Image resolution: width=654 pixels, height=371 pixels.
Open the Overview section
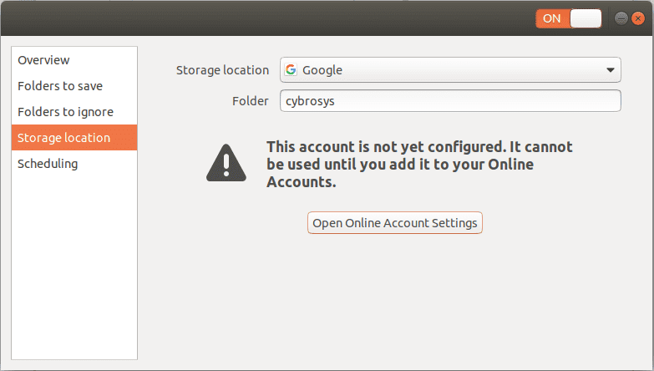[x=43, y=60]
